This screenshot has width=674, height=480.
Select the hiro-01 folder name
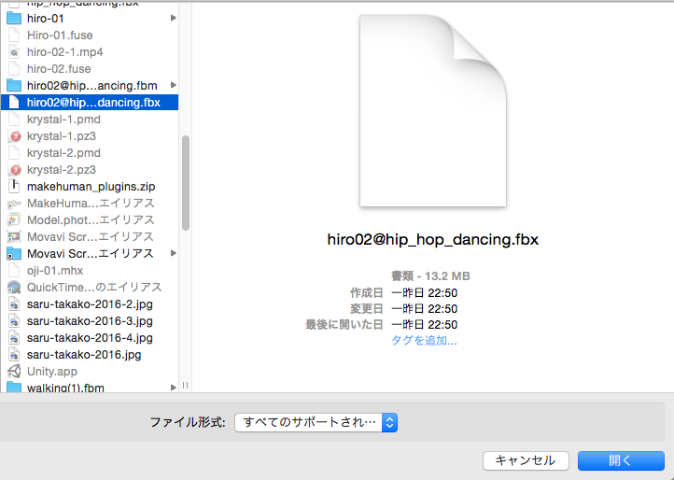45,19
